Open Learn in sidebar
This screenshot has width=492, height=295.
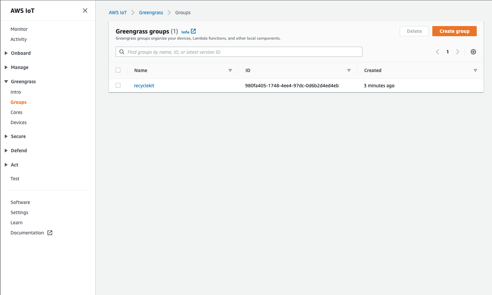coord(17,223)
